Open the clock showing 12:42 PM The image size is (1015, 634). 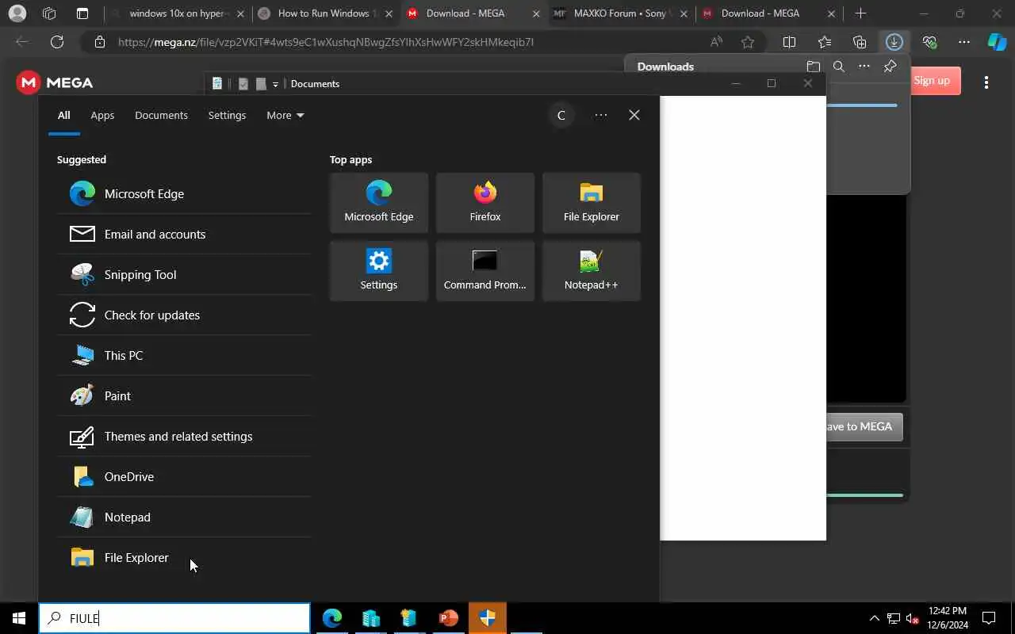pos(948,618)
